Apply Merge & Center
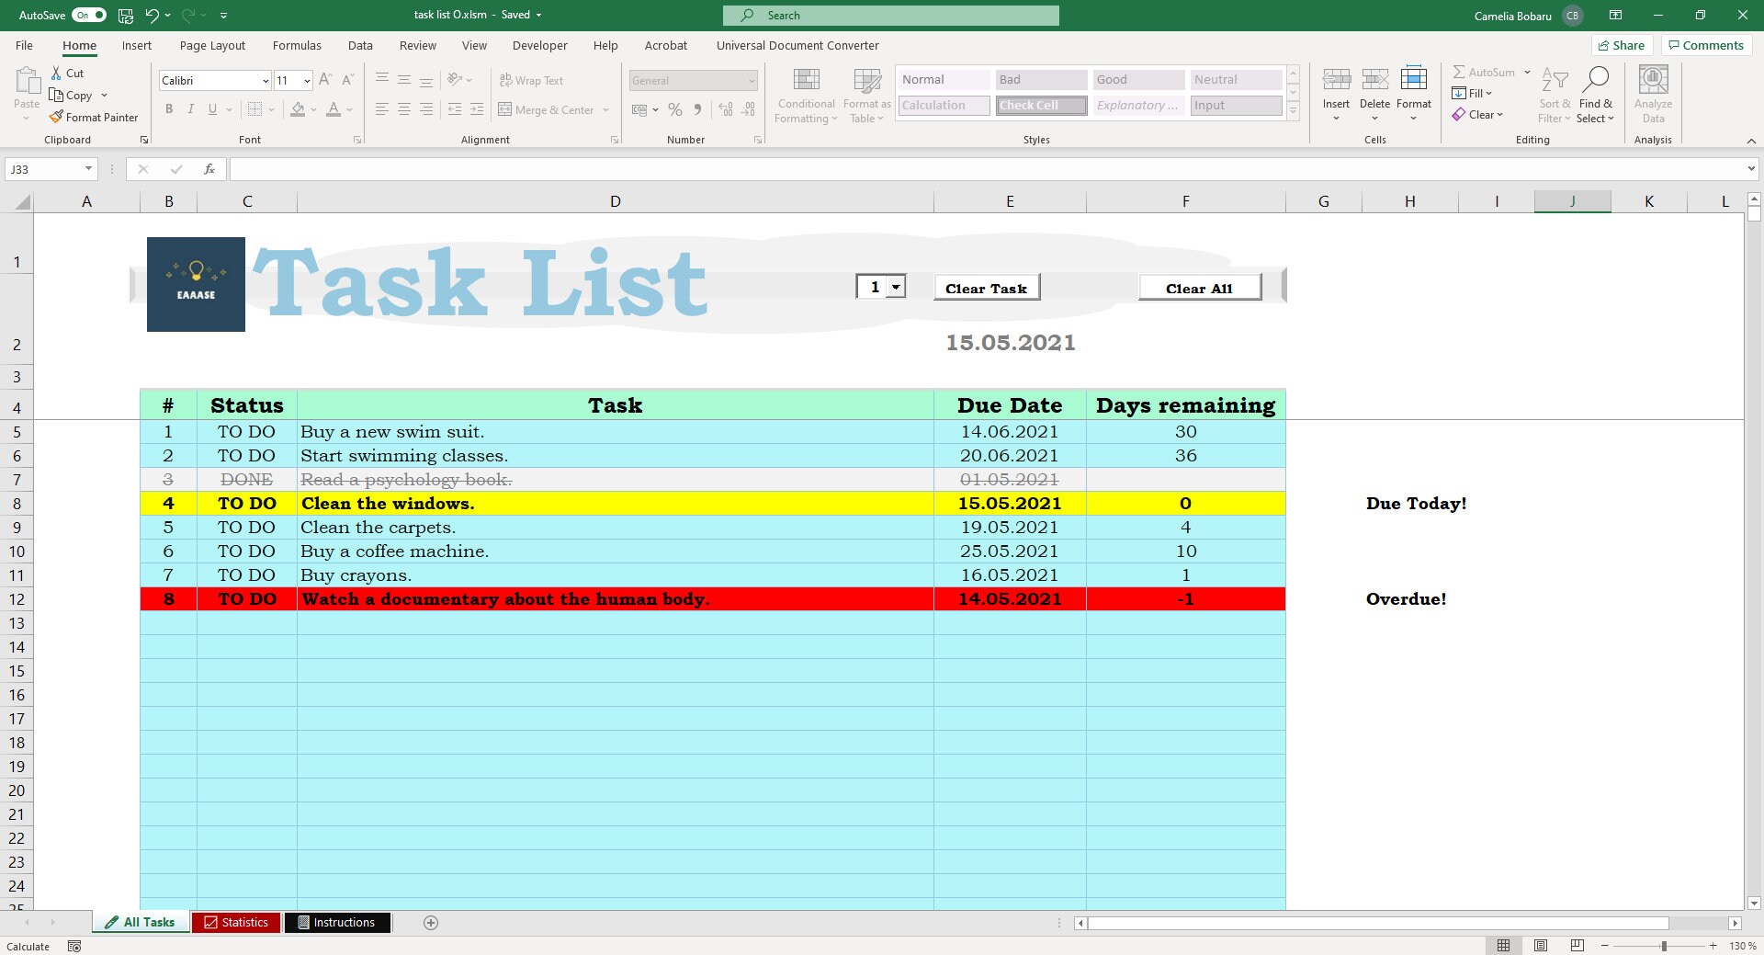Viewport: 1764px width, 955px height. pyautogui.click(x=548, y=109)
